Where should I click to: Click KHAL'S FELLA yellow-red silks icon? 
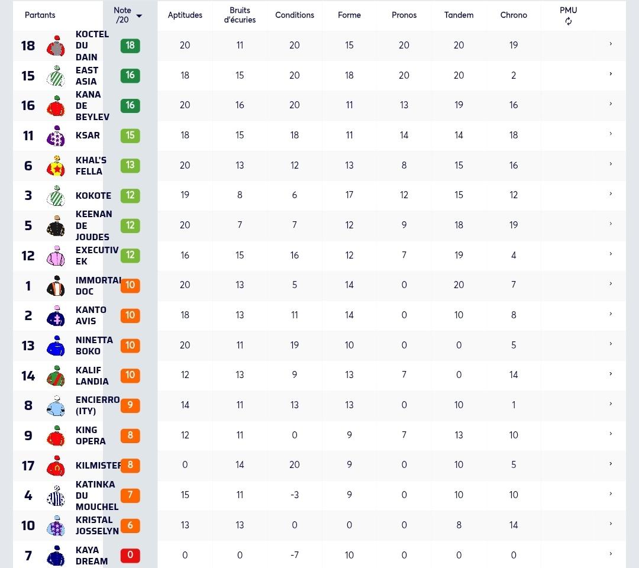tap(56, 166)
